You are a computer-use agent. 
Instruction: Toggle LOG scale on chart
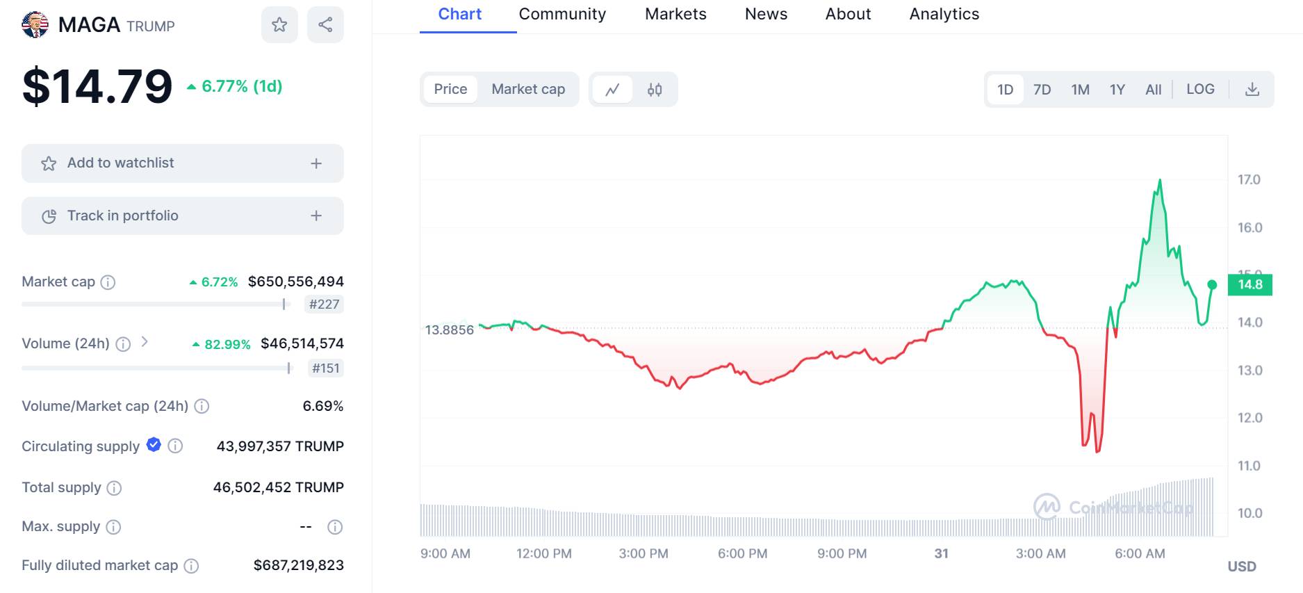1200,89
